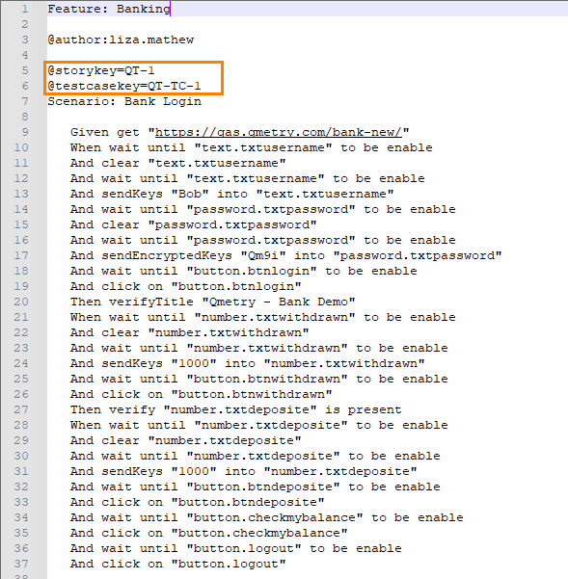The height and width of the screenshot is (579, 568).
Task: Click 'wait until "button.btndeposite" to be enable' line
Action: tap(255, 487)
